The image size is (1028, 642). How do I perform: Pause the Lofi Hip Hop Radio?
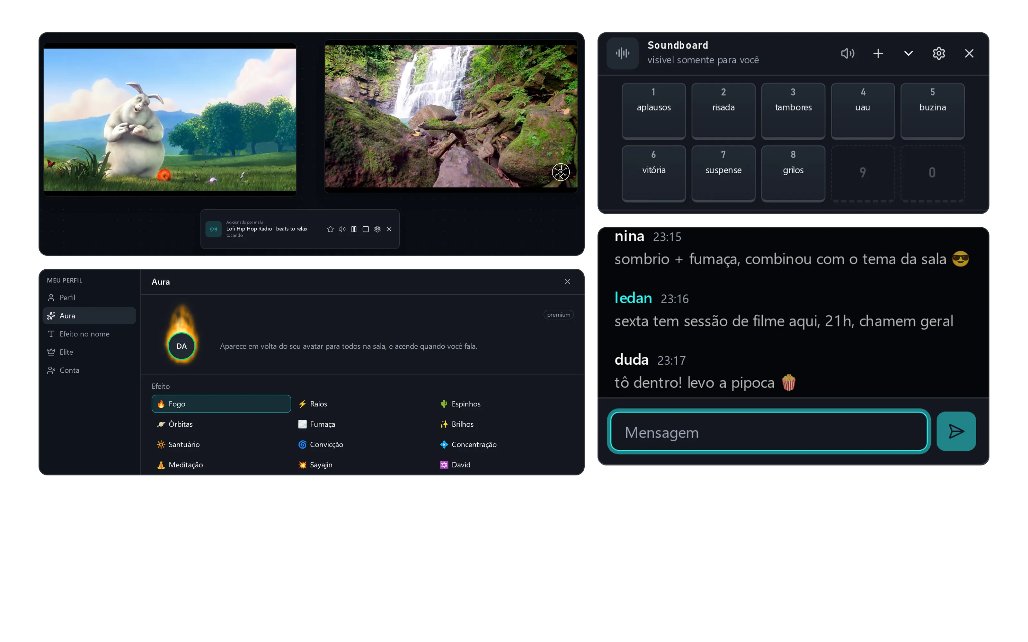[x=354, y=229]
